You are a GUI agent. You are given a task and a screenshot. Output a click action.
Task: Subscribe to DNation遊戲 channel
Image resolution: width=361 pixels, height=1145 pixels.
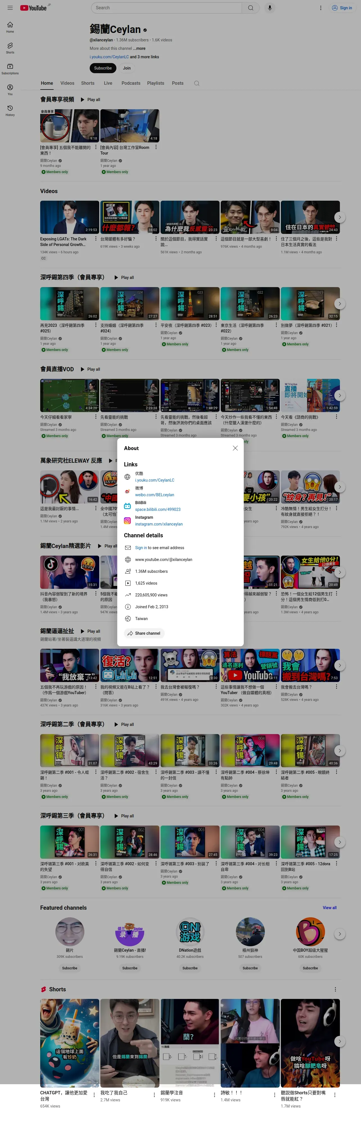click(190, 968)
